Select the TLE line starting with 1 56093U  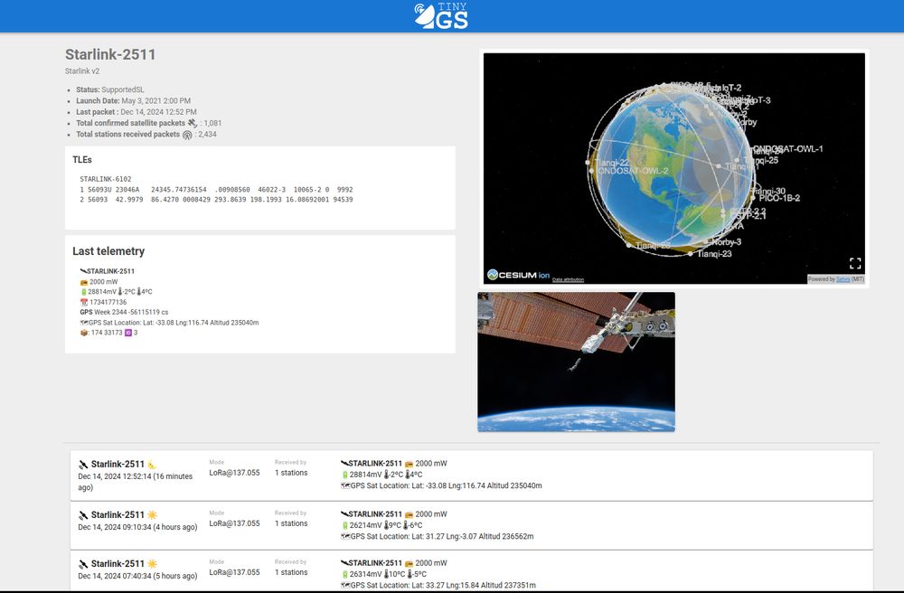click(216, 190)
